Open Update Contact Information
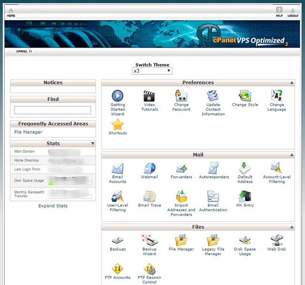This screenshot has height=285, width=305. 213,103
